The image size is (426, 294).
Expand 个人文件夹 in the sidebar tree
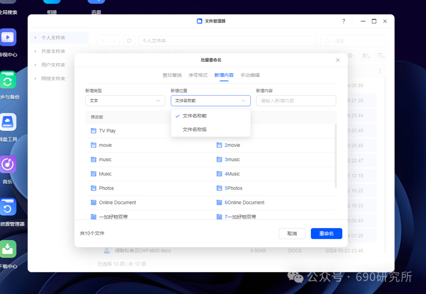pos(35,38)
